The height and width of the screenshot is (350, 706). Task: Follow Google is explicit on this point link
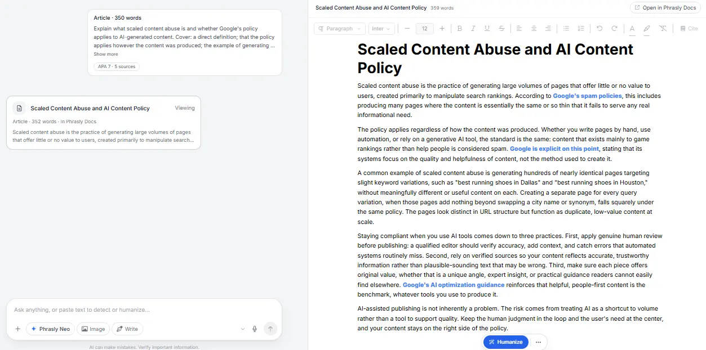click(554, 149)
